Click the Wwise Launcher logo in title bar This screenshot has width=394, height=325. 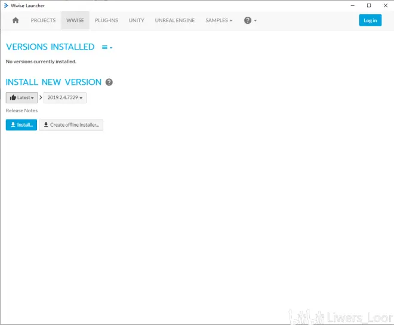coord(6,5)
